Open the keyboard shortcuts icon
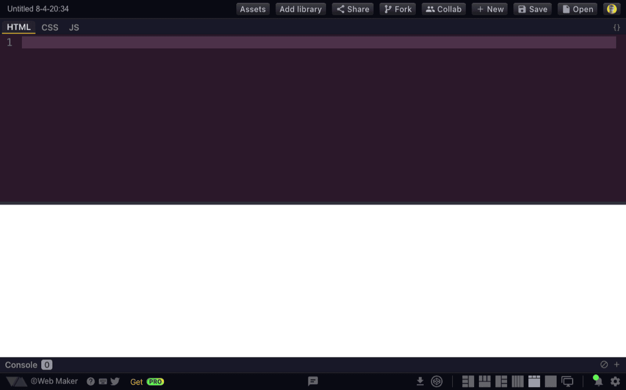 coord(102,381)
